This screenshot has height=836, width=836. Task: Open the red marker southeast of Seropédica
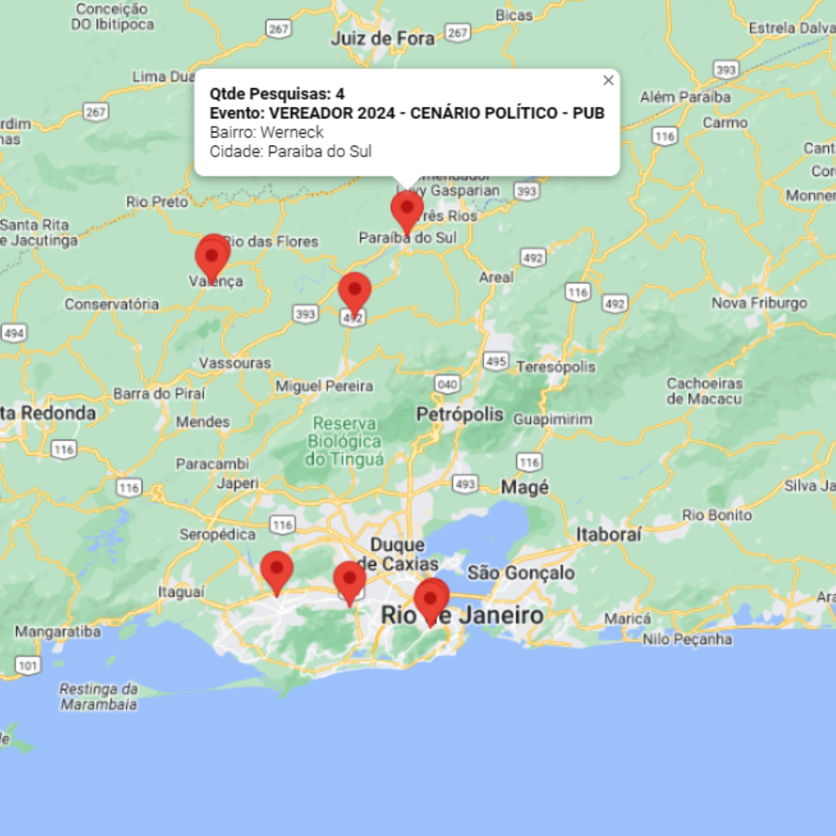pyautogui.click(x=276, y=570)
